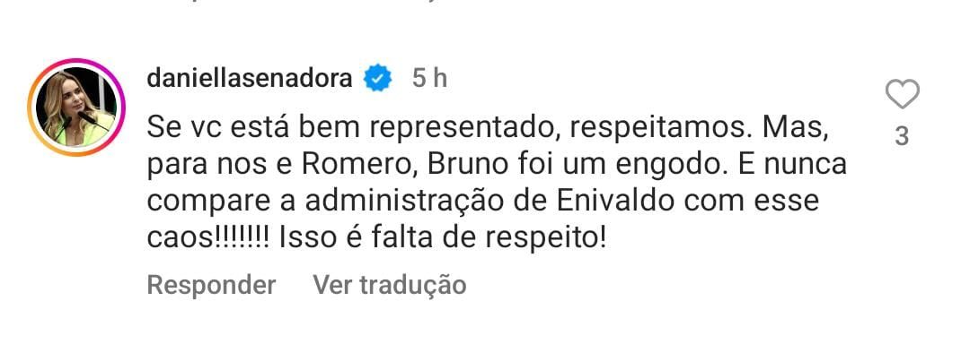Click Responder to reply to comment
The image size is (970, 344).
(x=211, y=286)
